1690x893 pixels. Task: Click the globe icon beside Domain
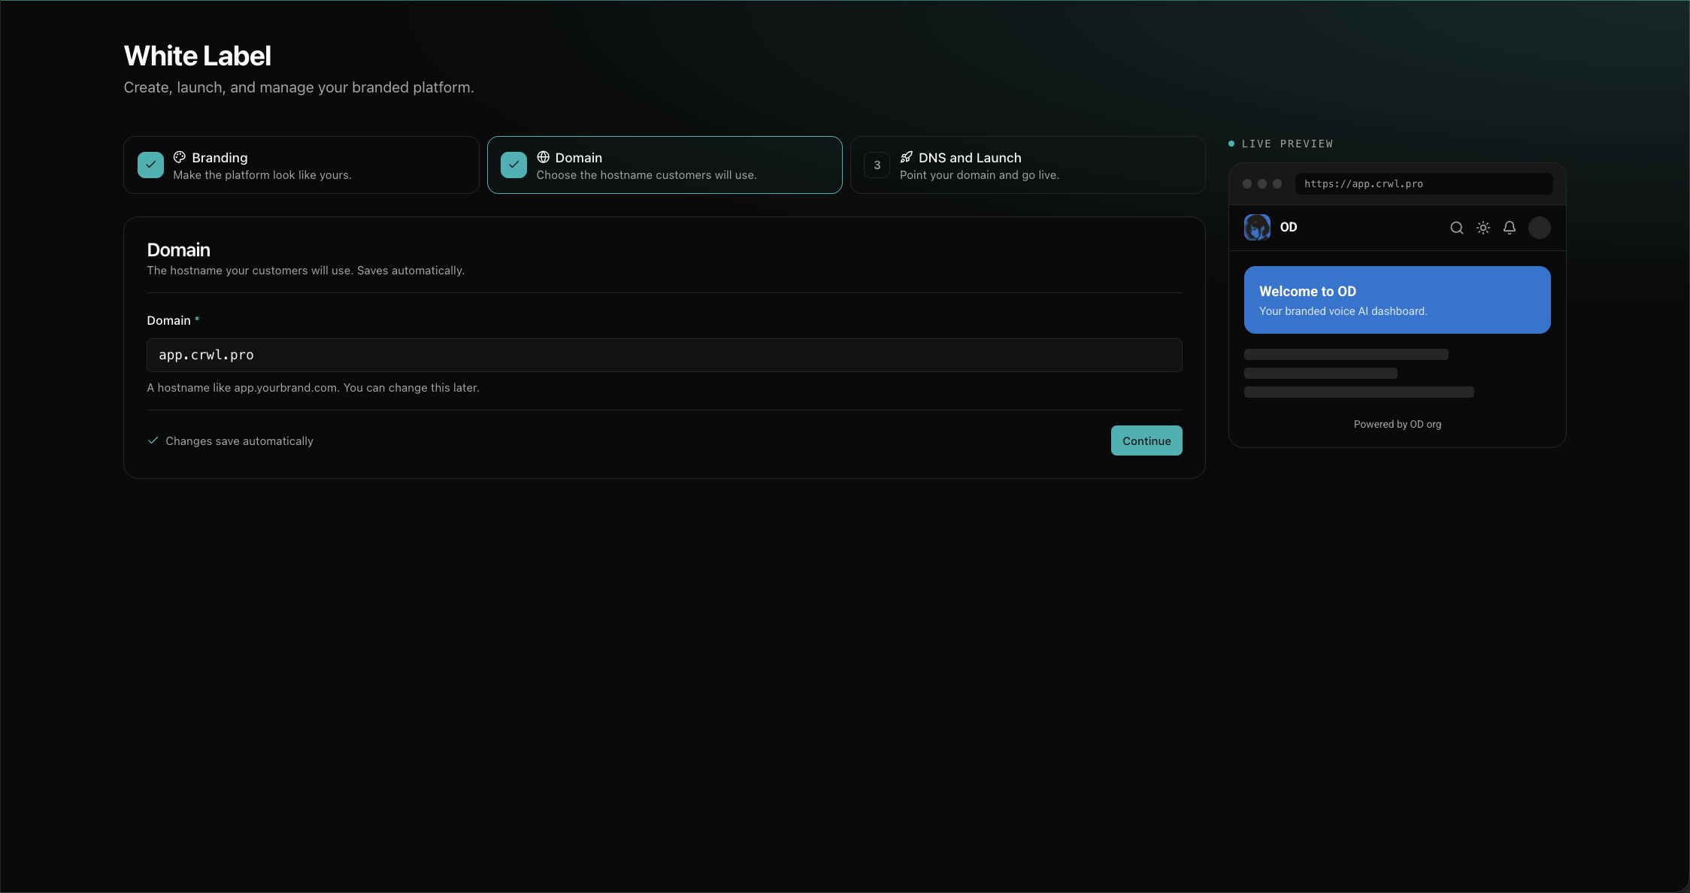[x=543, y=157]
